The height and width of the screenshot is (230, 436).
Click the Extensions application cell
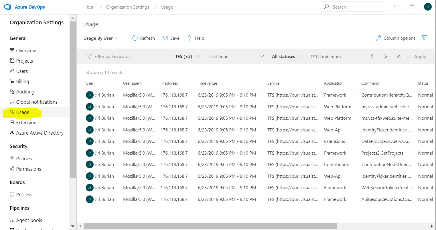coord(334,141)
